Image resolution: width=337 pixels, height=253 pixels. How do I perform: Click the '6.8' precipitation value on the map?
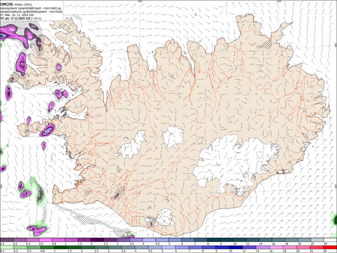47,131
